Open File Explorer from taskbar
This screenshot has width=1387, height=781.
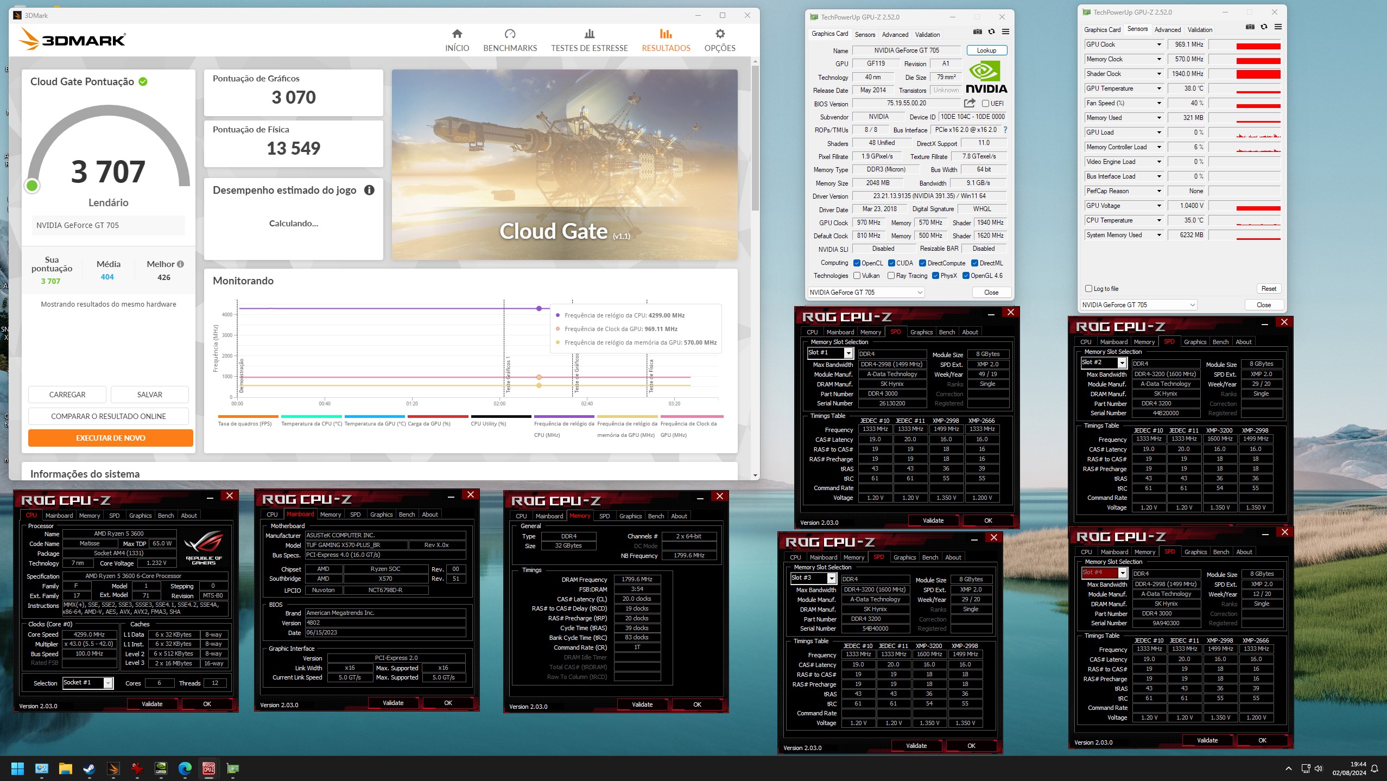tap(65, 769)
